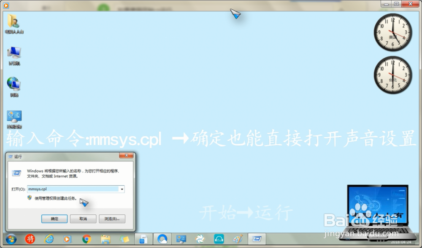The image size is (422, 248).
Task: Open the Windows Start menu orb
Action: click(11, 239)
